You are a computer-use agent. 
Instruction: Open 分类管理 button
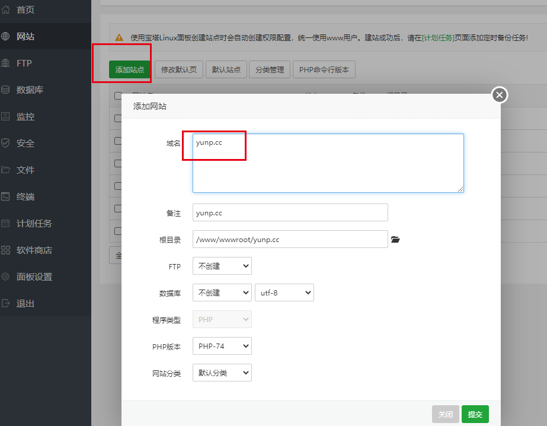[x=270, y=69]
